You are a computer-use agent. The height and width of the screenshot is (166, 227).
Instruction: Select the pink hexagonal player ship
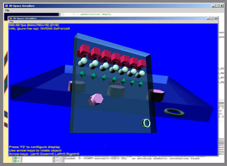(96, 100)
